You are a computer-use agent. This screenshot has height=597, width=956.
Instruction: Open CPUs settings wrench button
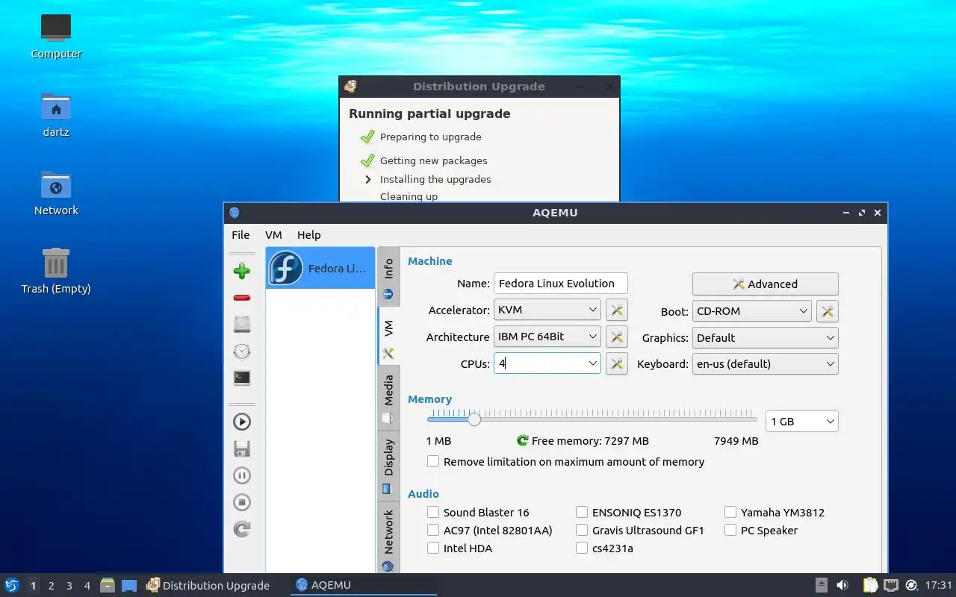point(617,364)
